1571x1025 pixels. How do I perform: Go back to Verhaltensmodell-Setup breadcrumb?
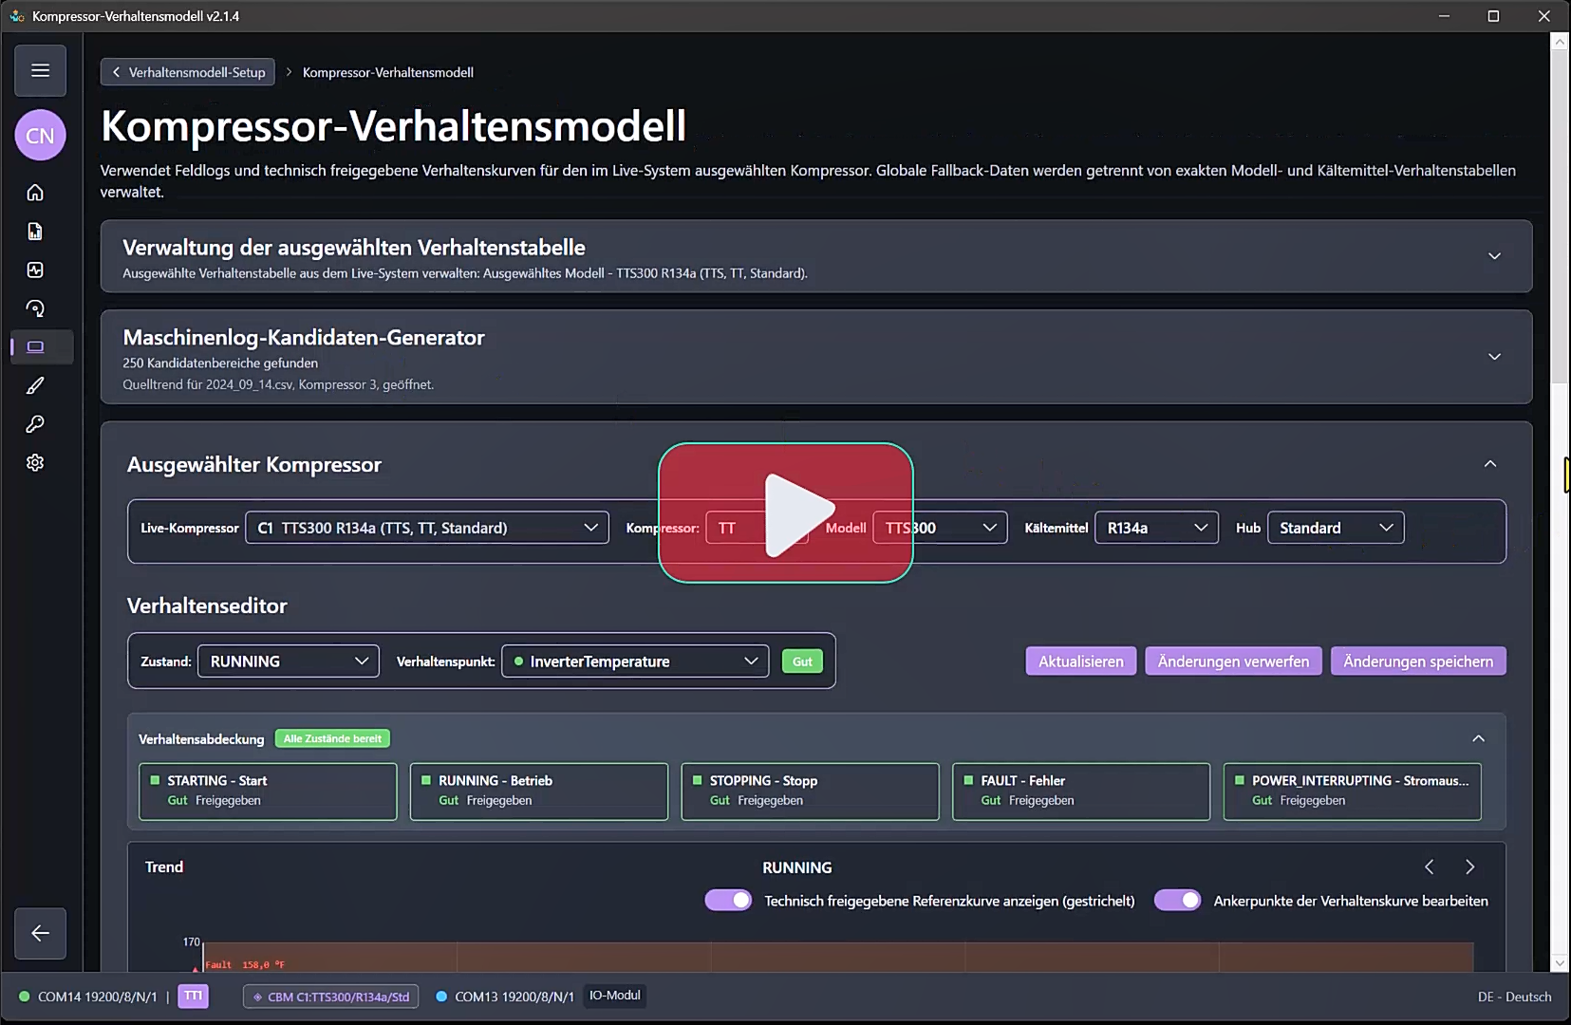(188, 72)
